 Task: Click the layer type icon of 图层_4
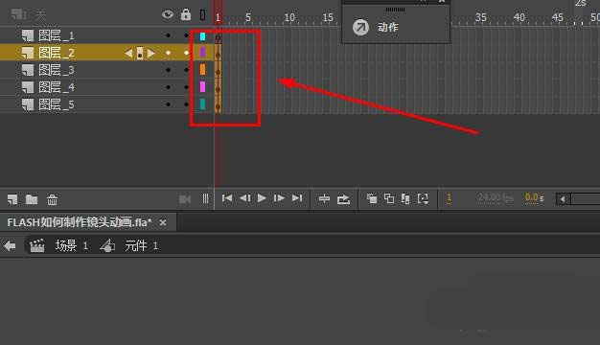point(28,87)
